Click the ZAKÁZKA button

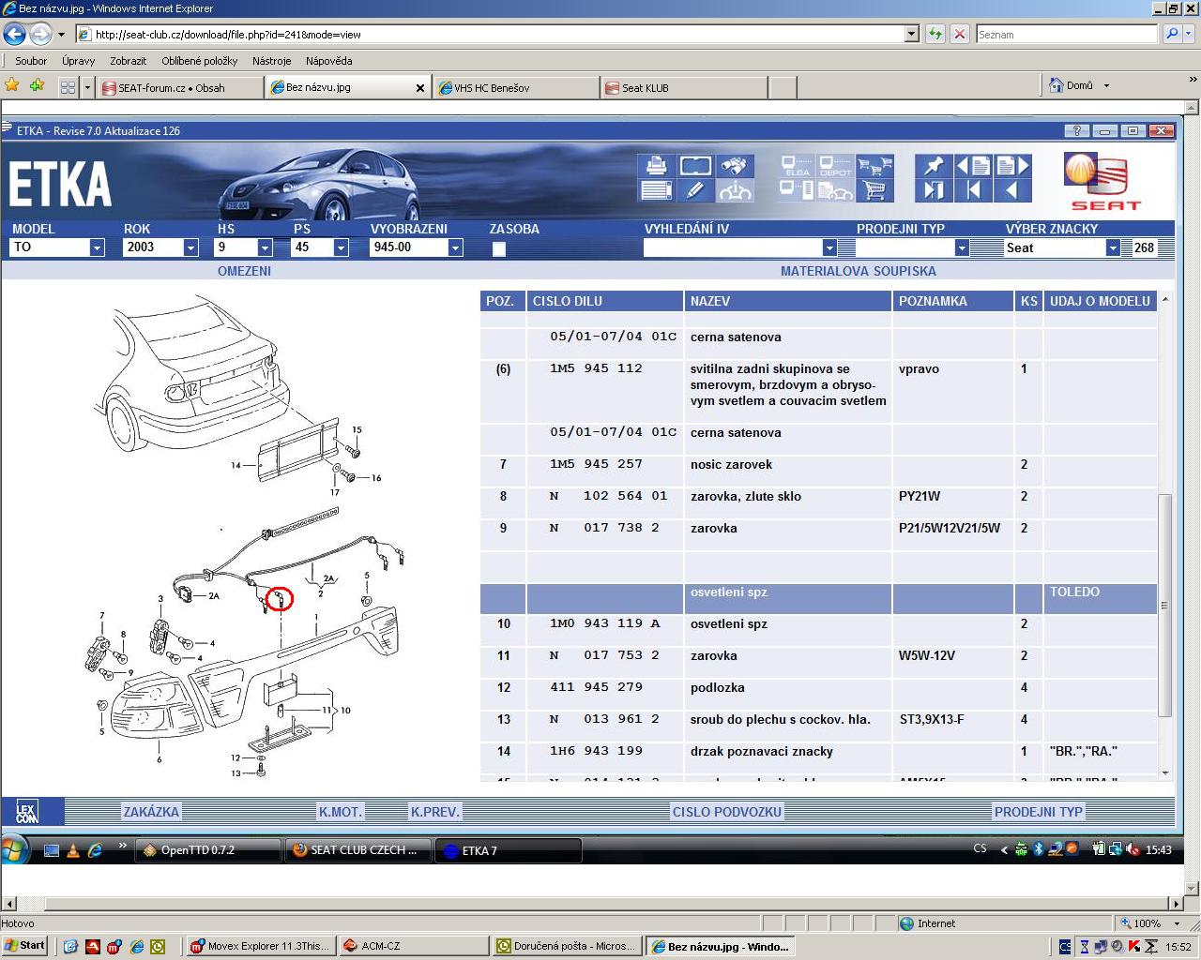click(151, 812)
